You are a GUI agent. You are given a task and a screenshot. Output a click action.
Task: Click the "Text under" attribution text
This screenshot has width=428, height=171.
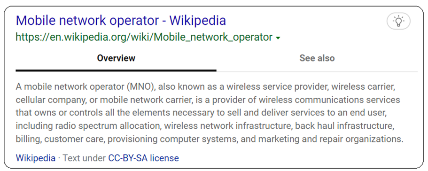85,158
